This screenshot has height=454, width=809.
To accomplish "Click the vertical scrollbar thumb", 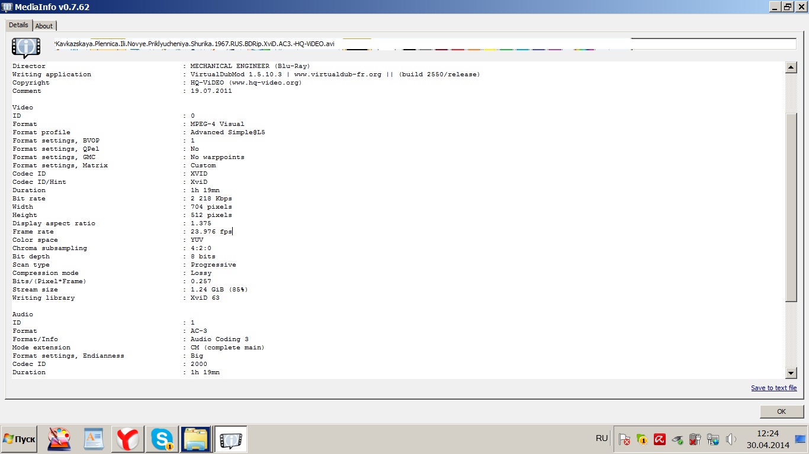I will click(791, 207).
